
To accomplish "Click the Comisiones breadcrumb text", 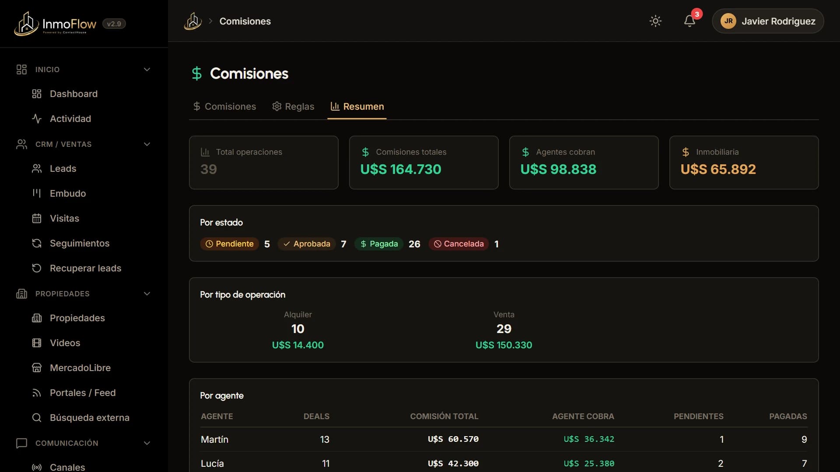I will coord(245,21).
